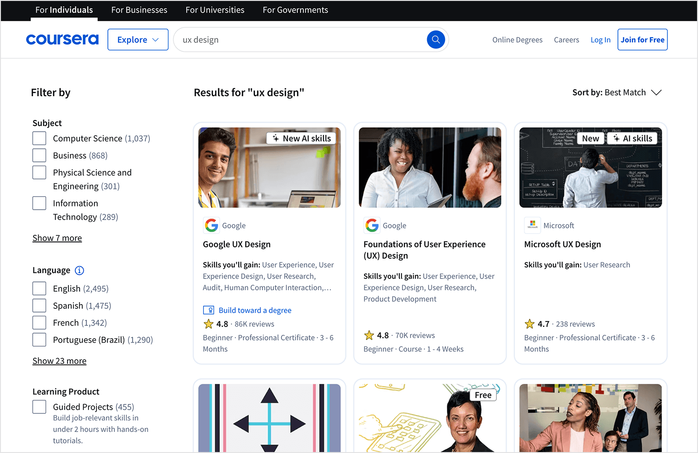Screen dimensions: 698x453
Task: Open the Foundations of User Experience thumbnail image
Action: [430, 167]
